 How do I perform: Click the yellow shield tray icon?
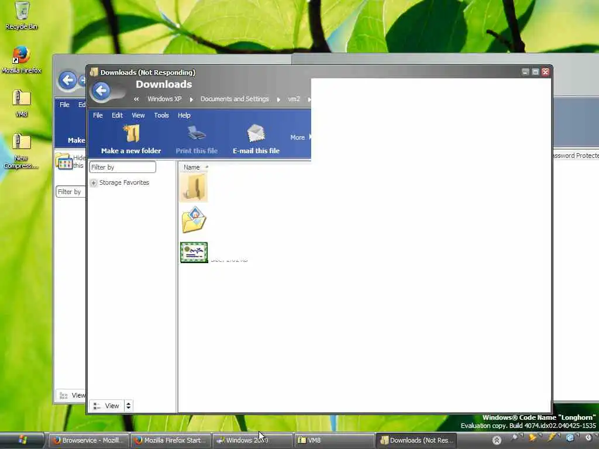coord(533,437)
